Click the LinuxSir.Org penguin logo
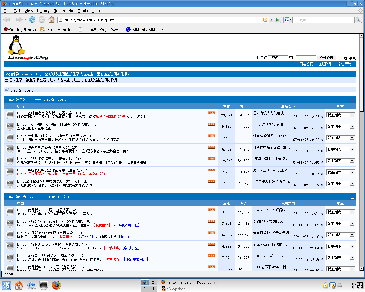The width and height of the screenshot is (365, 292). point(28,48)
